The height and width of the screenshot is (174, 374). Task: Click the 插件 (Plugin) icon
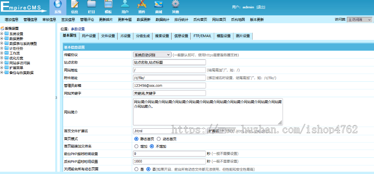[141, 6]
